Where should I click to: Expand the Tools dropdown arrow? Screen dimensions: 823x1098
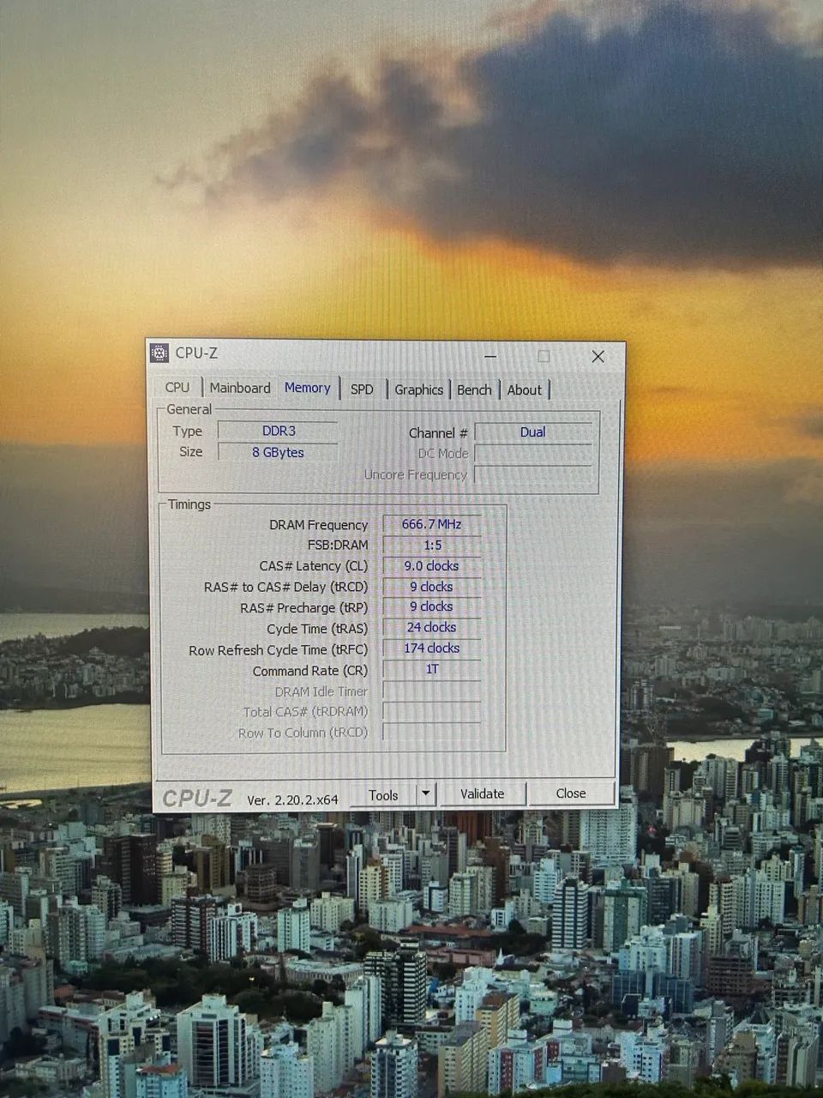[x=426, y=794]
